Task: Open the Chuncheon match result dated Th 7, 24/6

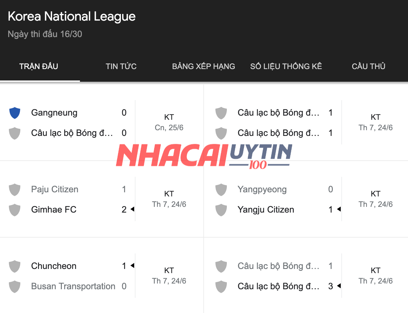Action: click(169, 276)
